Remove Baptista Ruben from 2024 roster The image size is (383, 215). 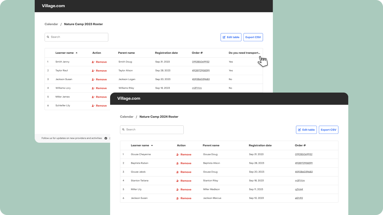point(184,163)
